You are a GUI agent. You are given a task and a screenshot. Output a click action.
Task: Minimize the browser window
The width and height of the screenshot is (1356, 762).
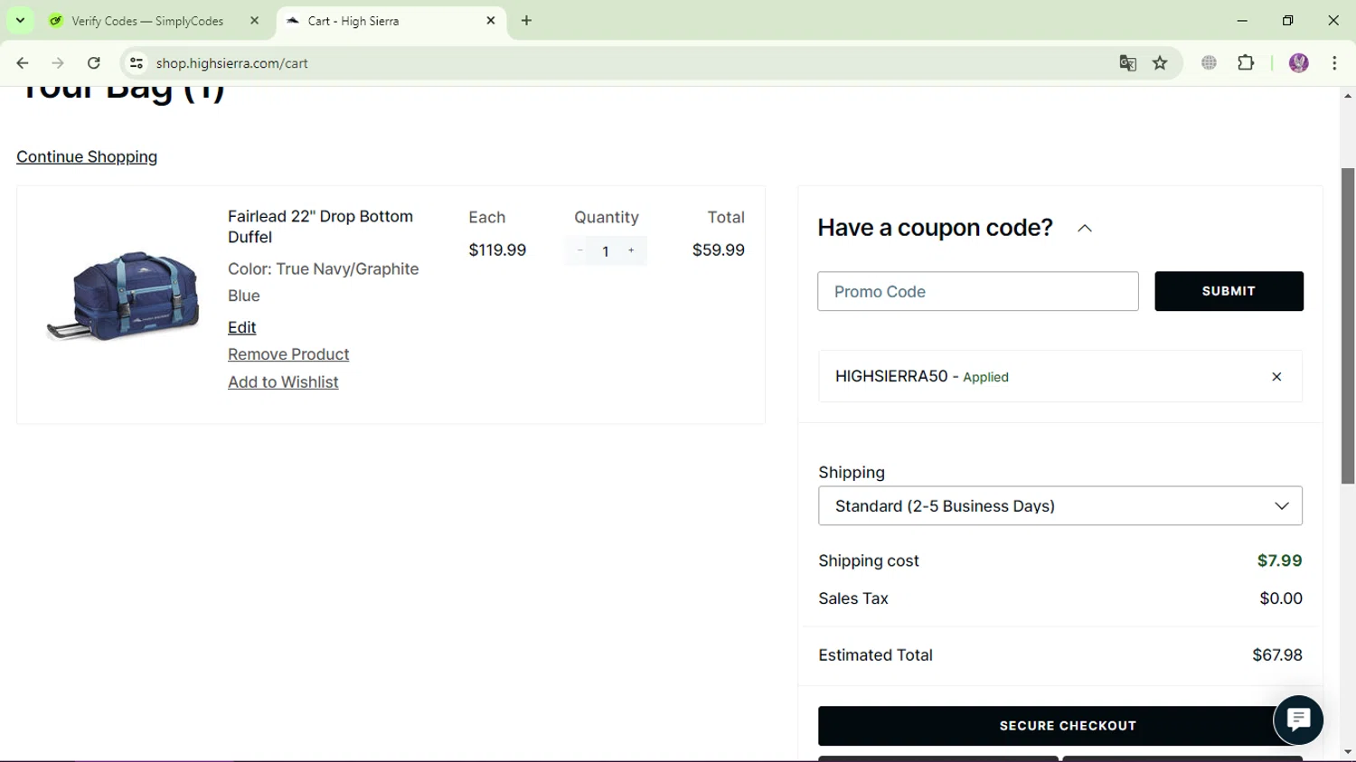coord(1242,20)
